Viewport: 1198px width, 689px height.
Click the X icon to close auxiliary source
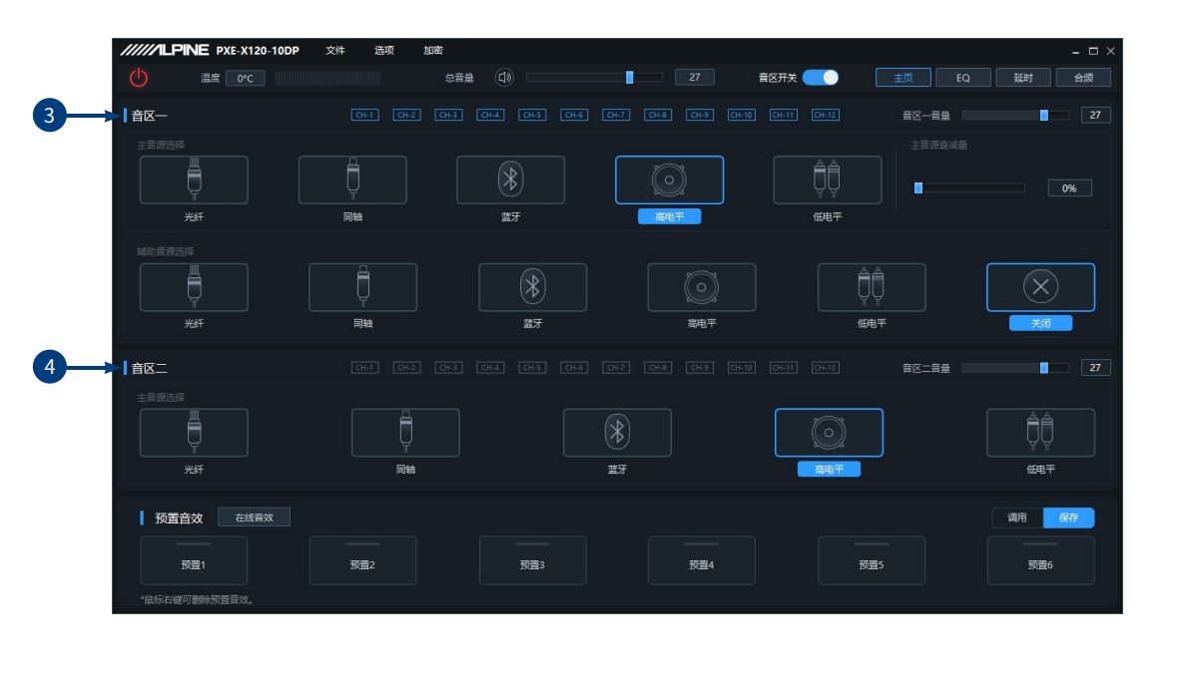click(1041, 287)
